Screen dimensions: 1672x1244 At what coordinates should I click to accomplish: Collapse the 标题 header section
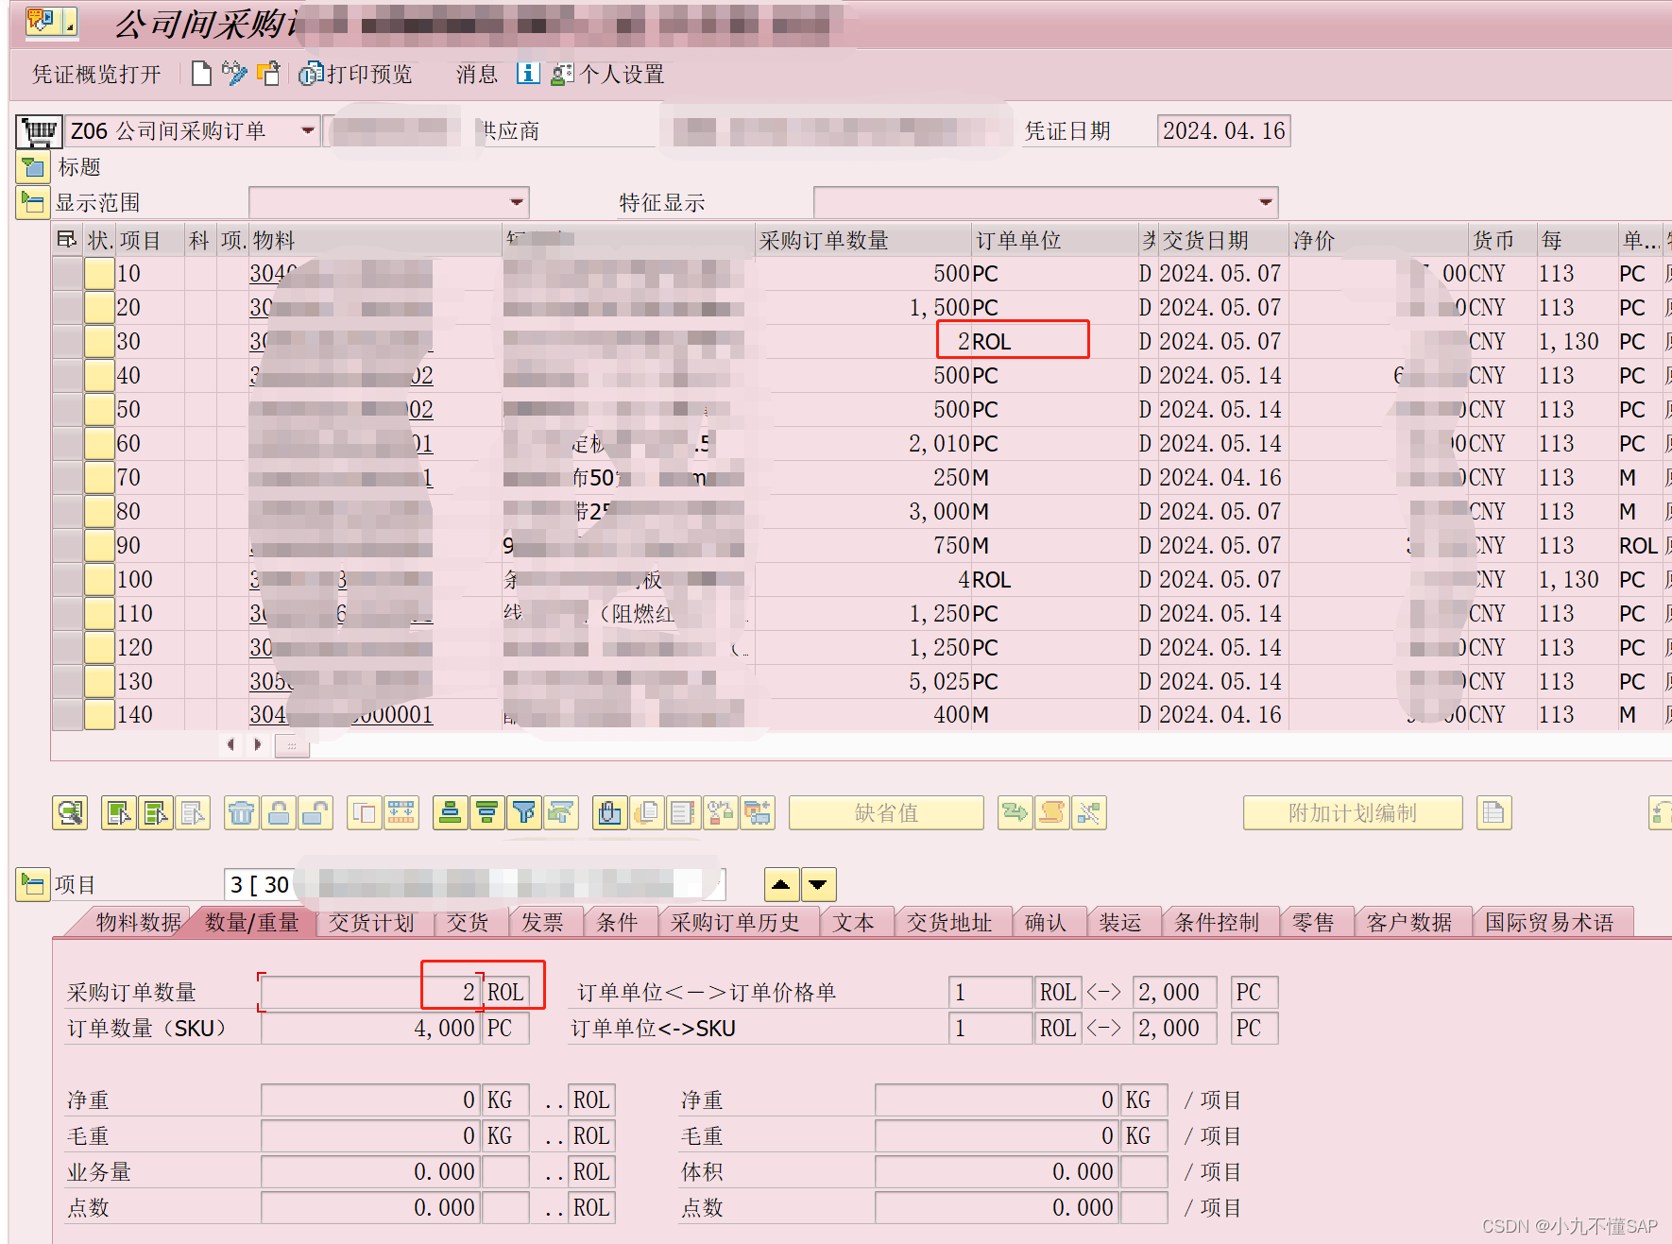(x=32, y=167)
